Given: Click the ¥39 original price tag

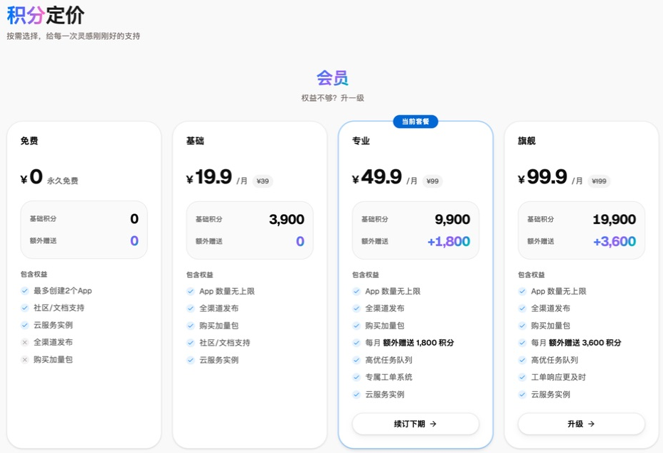Looking at the screenshot, I should point(262,181).
